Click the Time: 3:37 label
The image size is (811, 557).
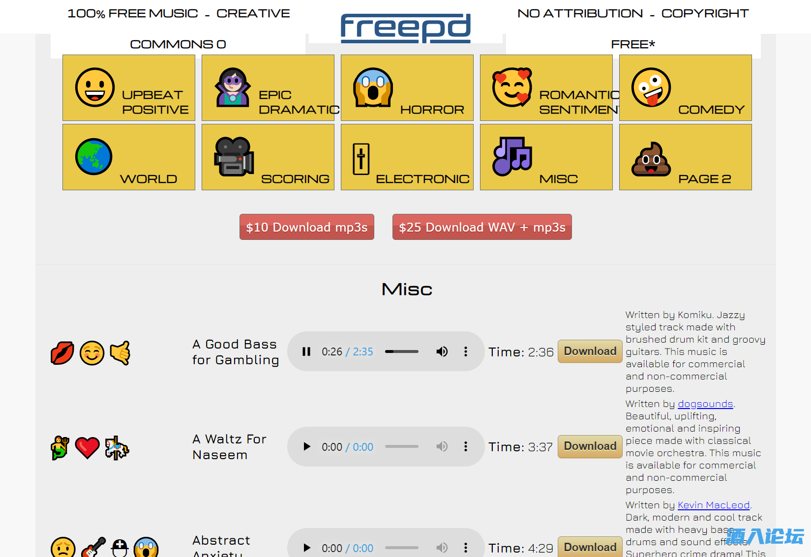(x=521, y=447)
